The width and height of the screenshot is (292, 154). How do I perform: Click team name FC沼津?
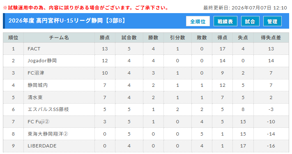[x=36, y=73]
